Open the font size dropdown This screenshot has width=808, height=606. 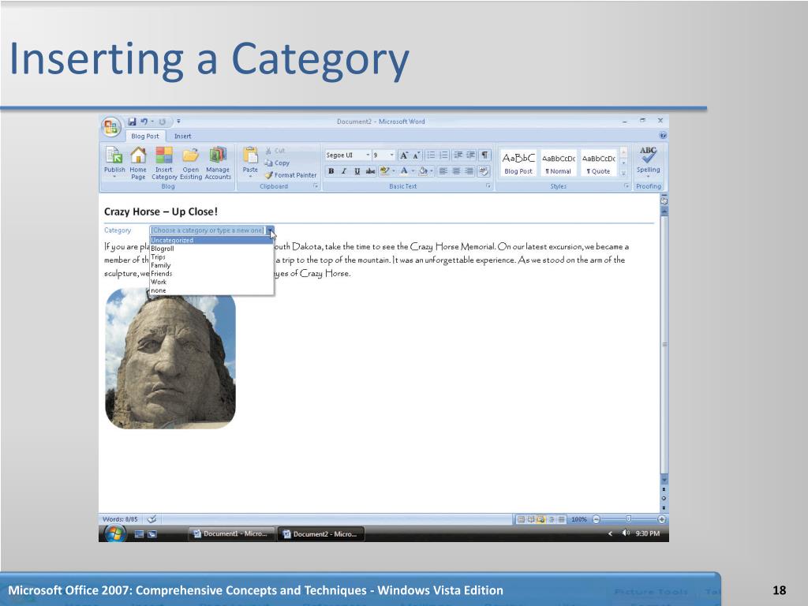point(391,155)
